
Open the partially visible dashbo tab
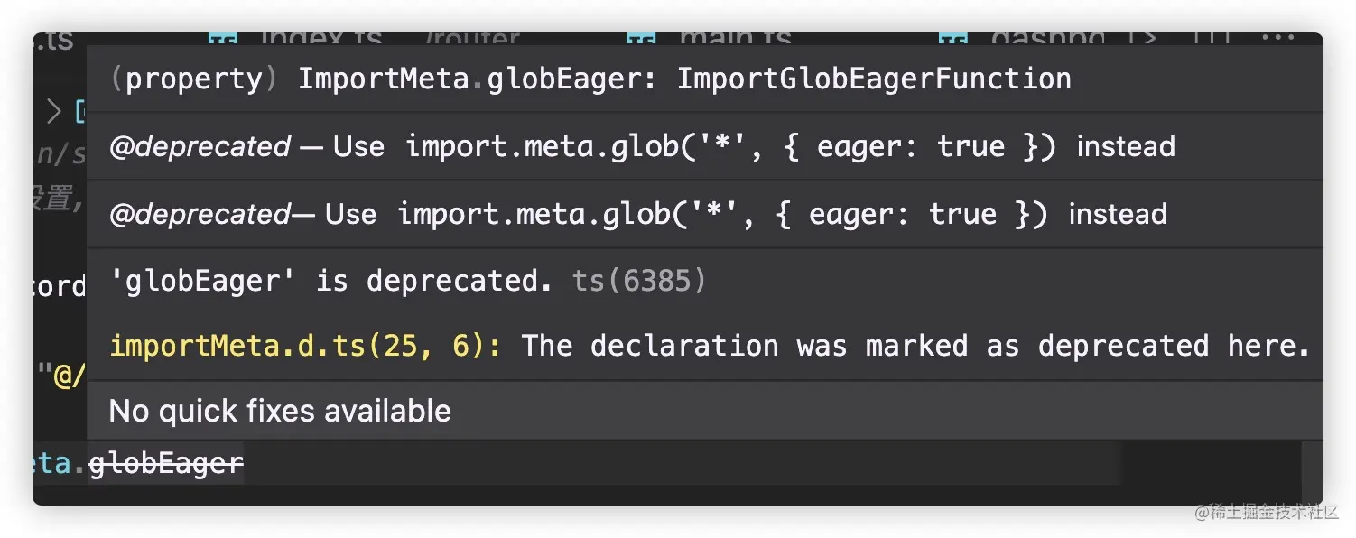[x=1047, y=41]
